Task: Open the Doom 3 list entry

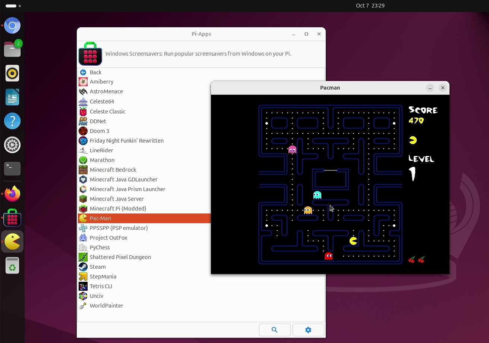Action: 100,131
